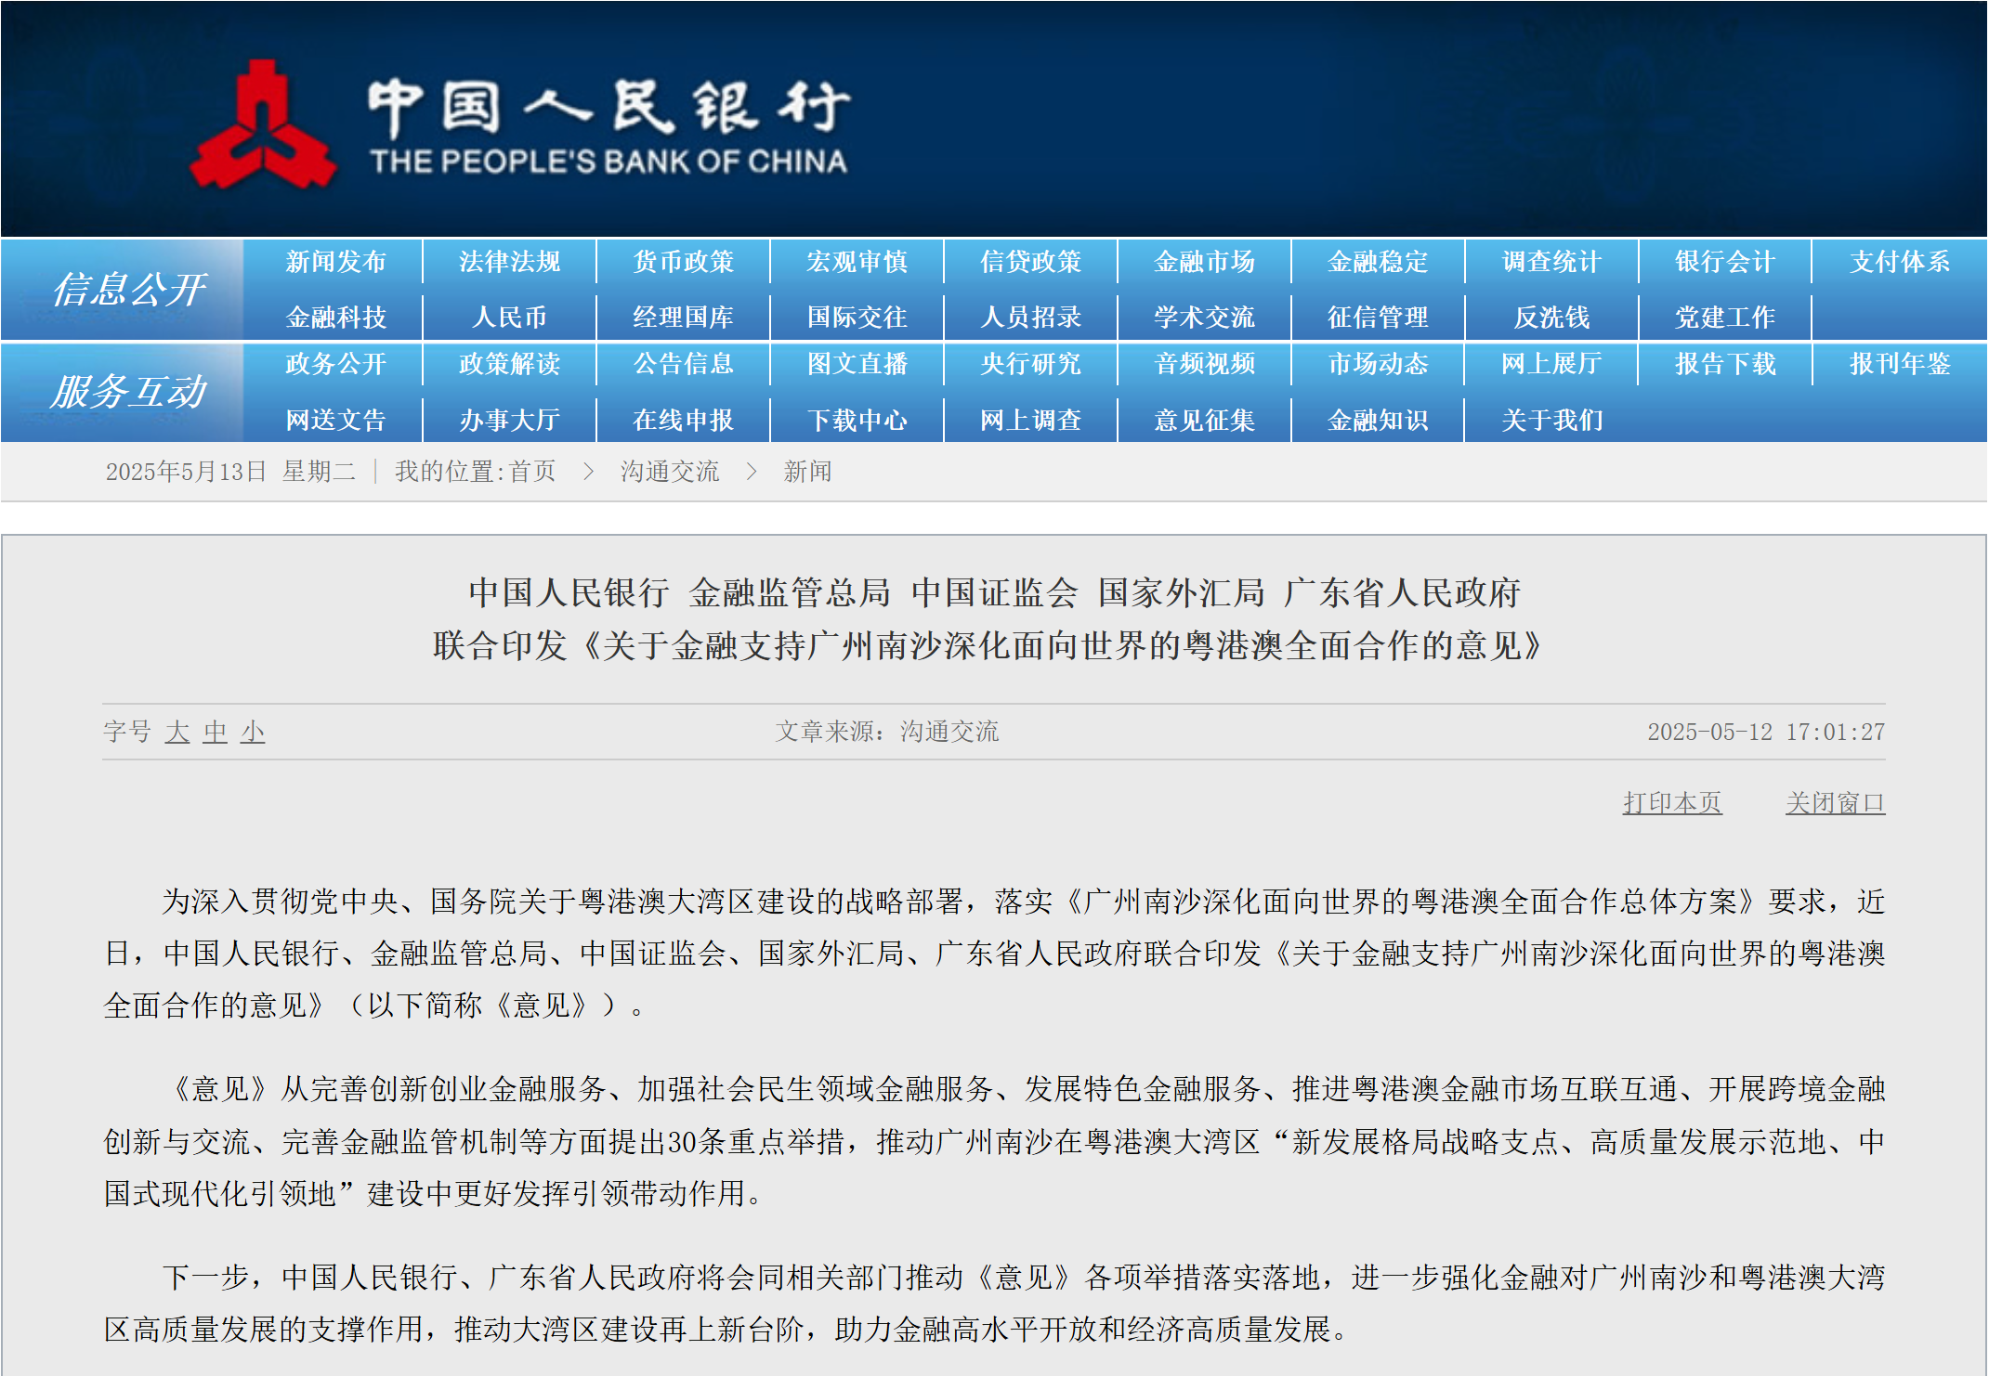The image size is (1989, 1376).
Task: Set font size to 小
Action: tap(253, 732)
